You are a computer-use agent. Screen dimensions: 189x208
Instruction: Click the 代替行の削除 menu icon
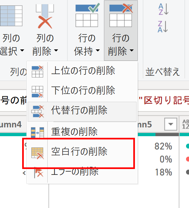pyautogui.click(x=37, y=111)
